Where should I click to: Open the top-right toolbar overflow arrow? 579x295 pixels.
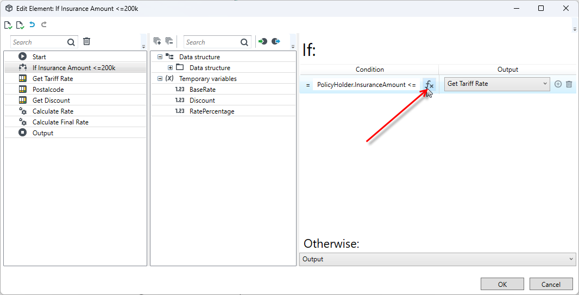pos(574,29)
